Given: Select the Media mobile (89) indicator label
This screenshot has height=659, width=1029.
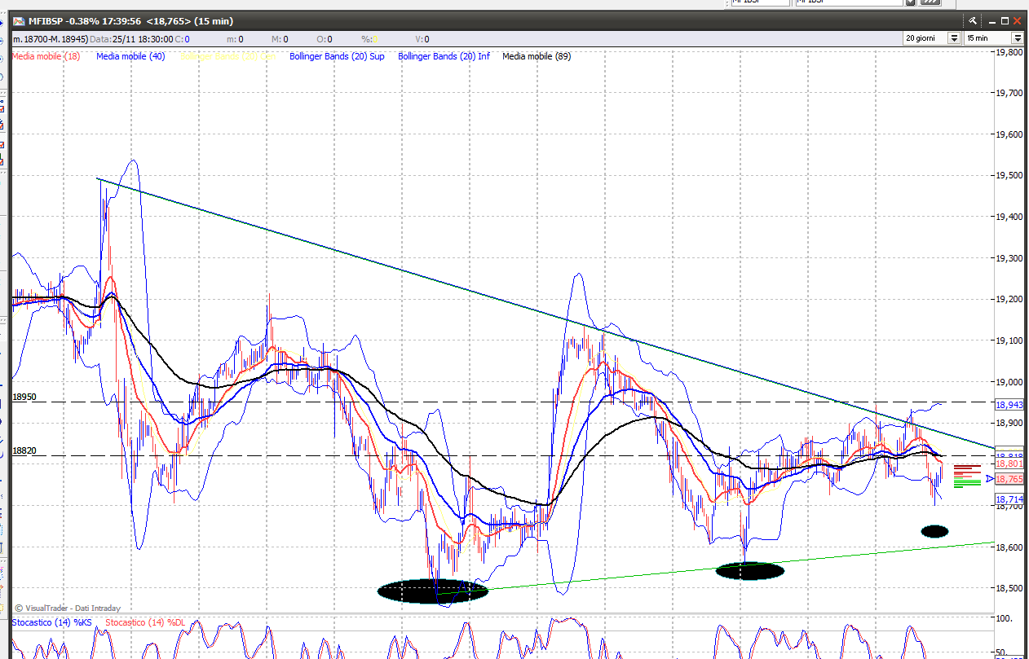Looking at the screenshot, I should coord(537,56).
